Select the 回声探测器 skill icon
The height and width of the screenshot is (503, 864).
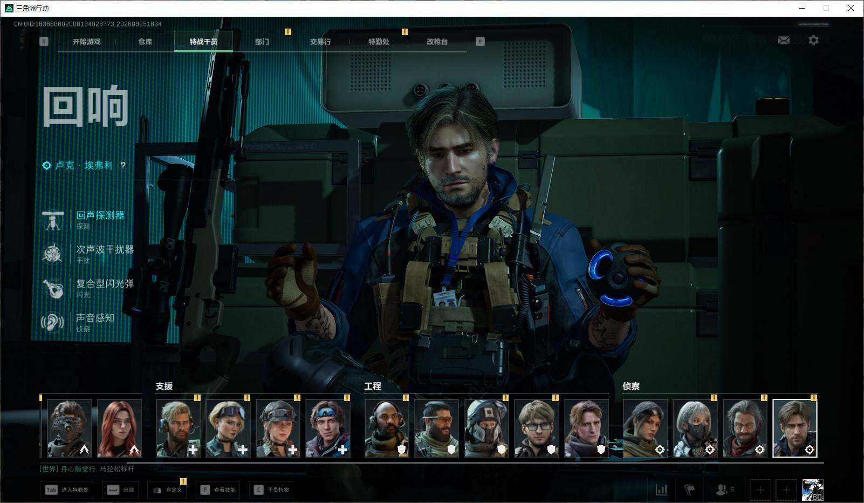[x=53, y=220]
